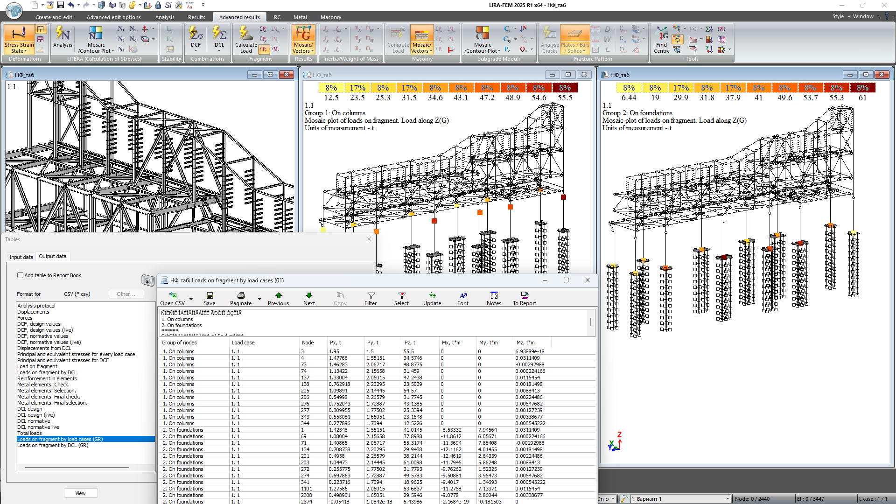This screenshot has height=504, width=896.
Task: Click the View button
Action: [80, 493]
